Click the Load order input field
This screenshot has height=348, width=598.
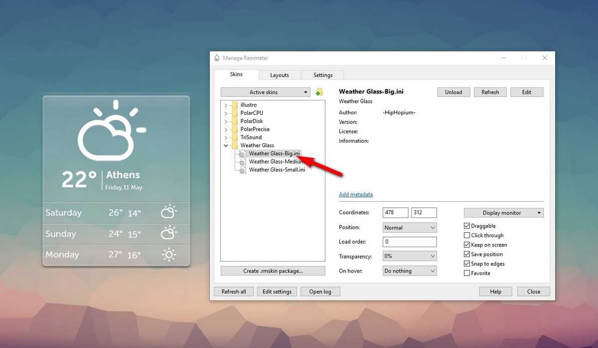(x=409, y=242)
